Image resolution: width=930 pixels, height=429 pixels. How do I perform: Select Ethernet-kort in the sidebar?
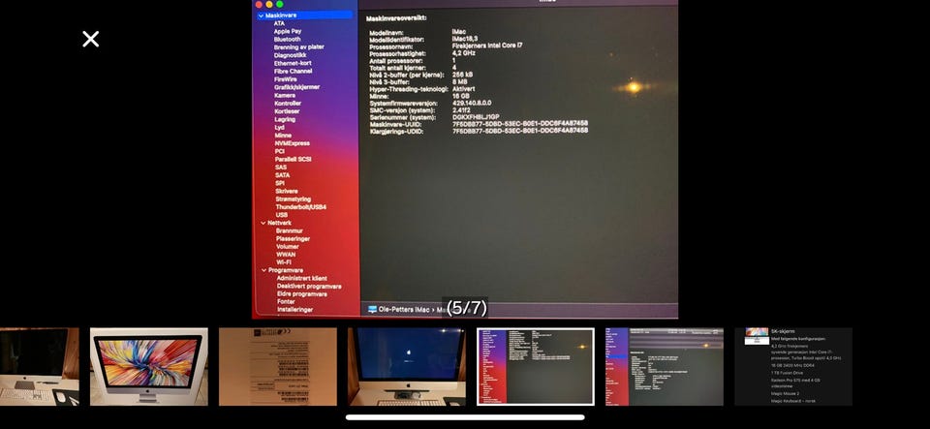click(x=293, y=63)
